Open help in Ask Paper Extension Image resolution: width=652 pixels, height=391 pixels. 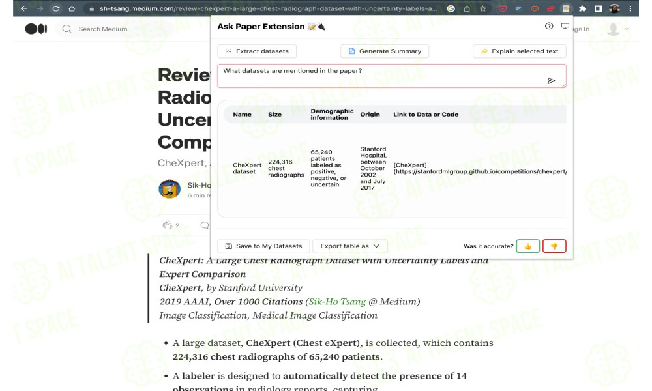pyautogui.click(x=549, y=26)
